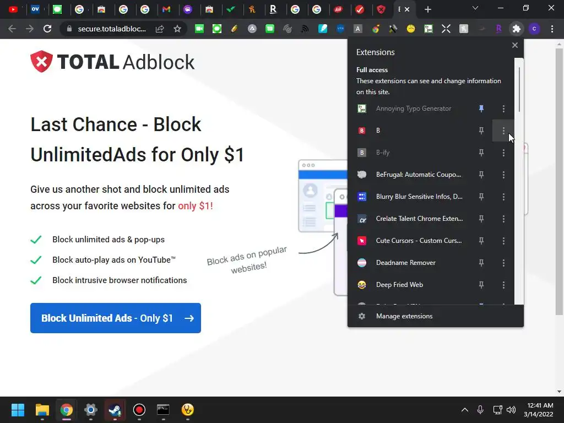This screenshot has width=564, height=423.
Task: Open File Explorer from the taskbar
Action: click(42, 409)
